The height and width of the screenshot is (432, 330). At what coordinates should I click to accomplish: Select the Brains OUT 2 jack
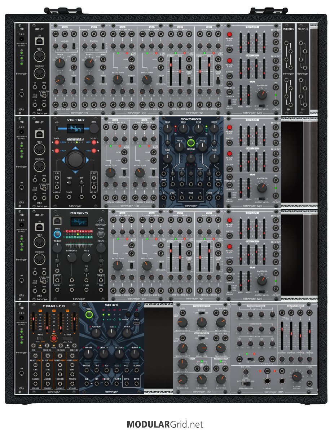point(101,280)
